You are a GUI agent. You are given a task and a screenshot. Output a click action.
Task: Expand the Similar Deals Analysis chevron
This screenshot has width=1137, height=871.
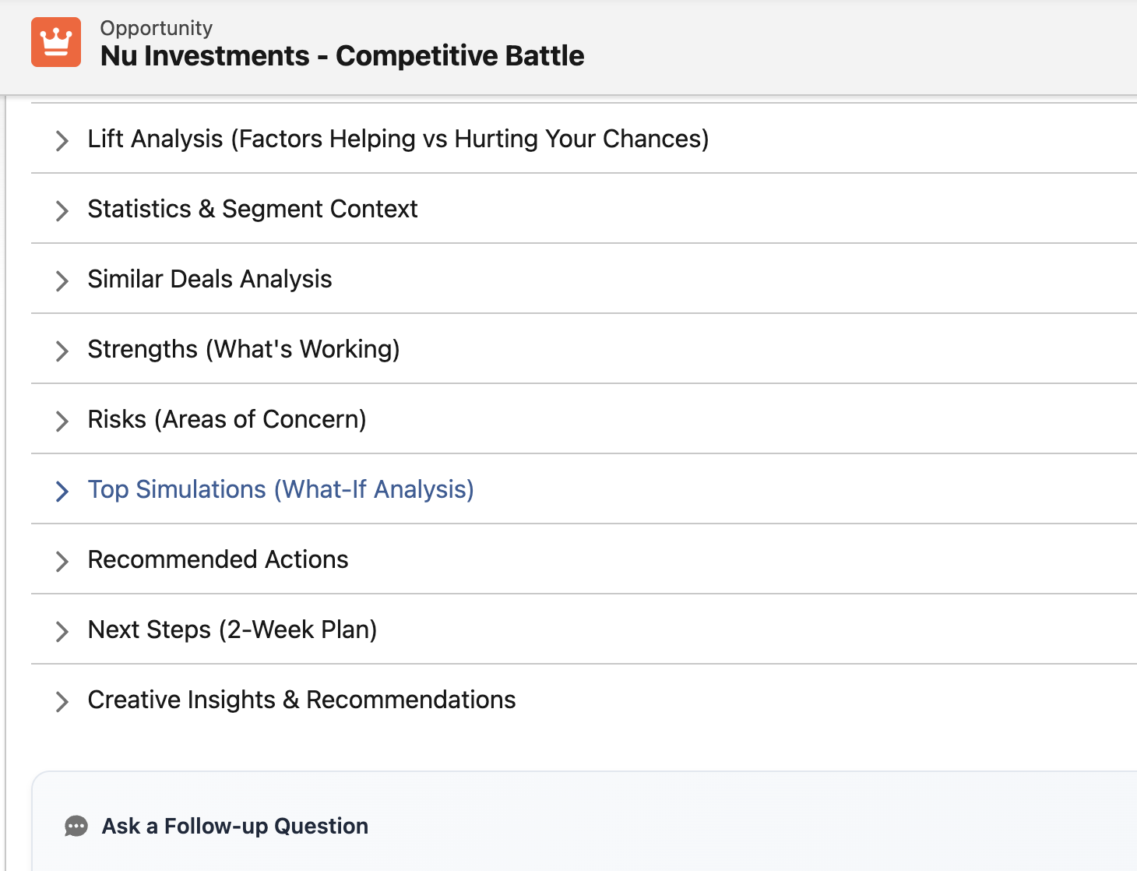coord(62,280)
